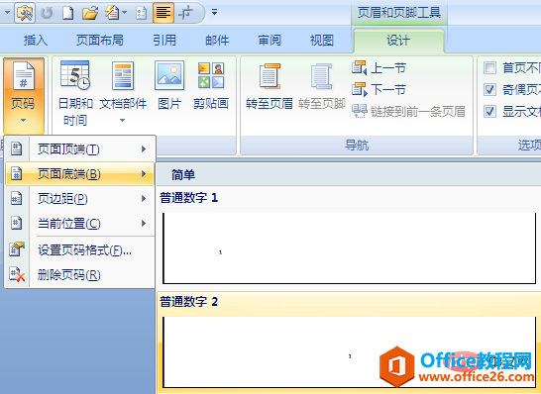Jump to 下一节 next section
Screen dimensions: 541x394
point(379,90)
